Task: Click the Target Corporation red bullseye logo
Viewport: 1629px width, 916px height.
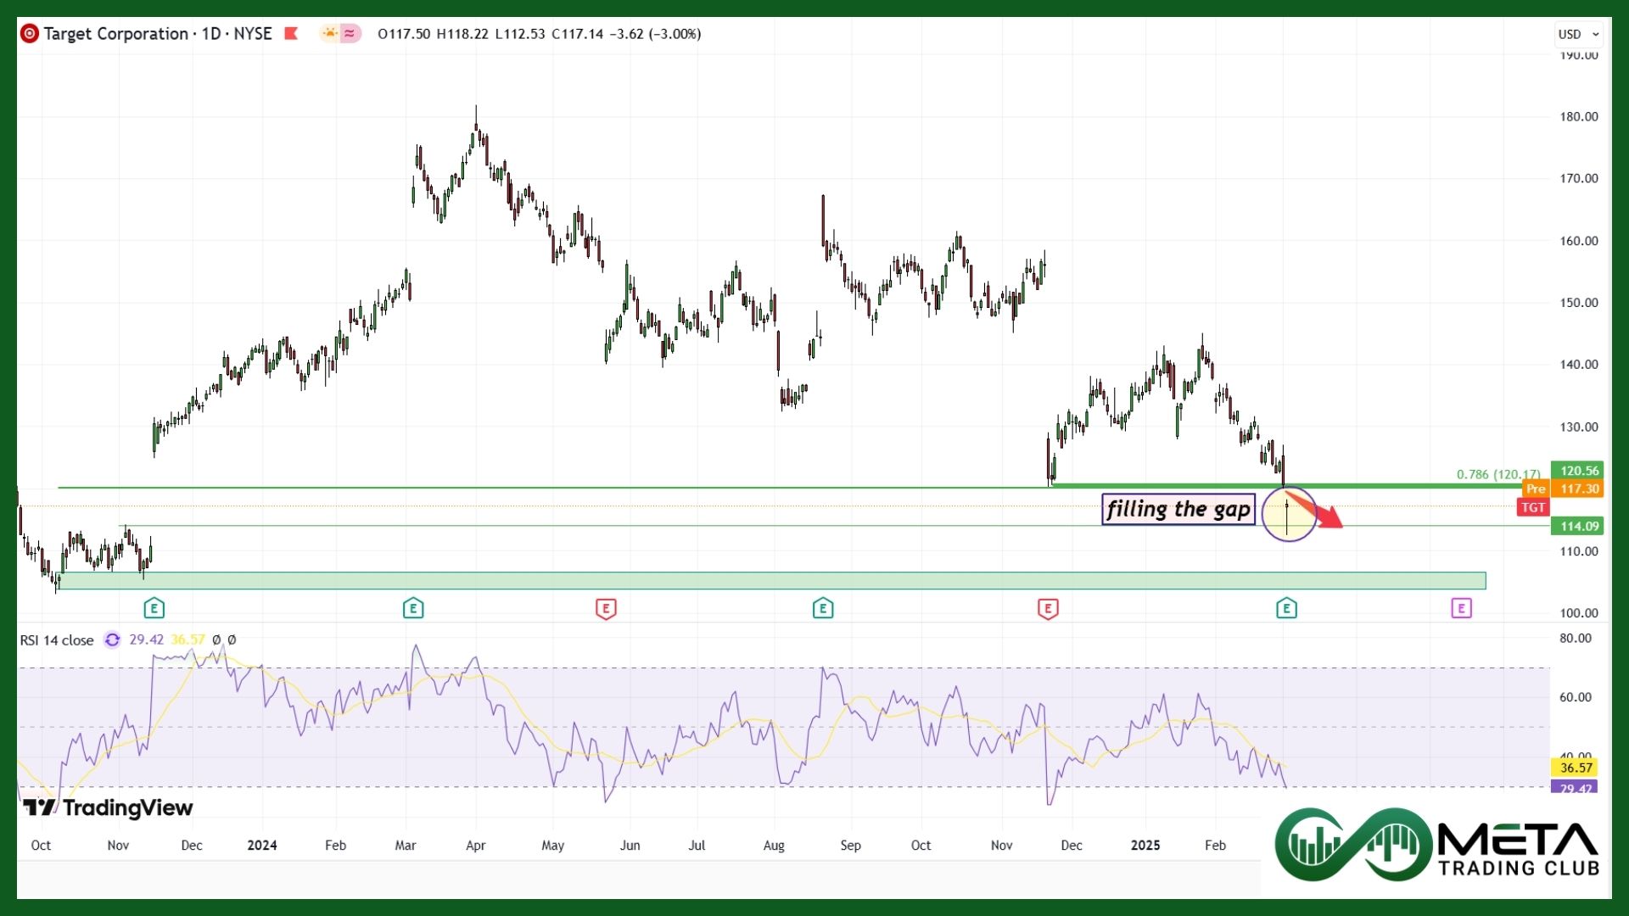Action: (30, 34)
